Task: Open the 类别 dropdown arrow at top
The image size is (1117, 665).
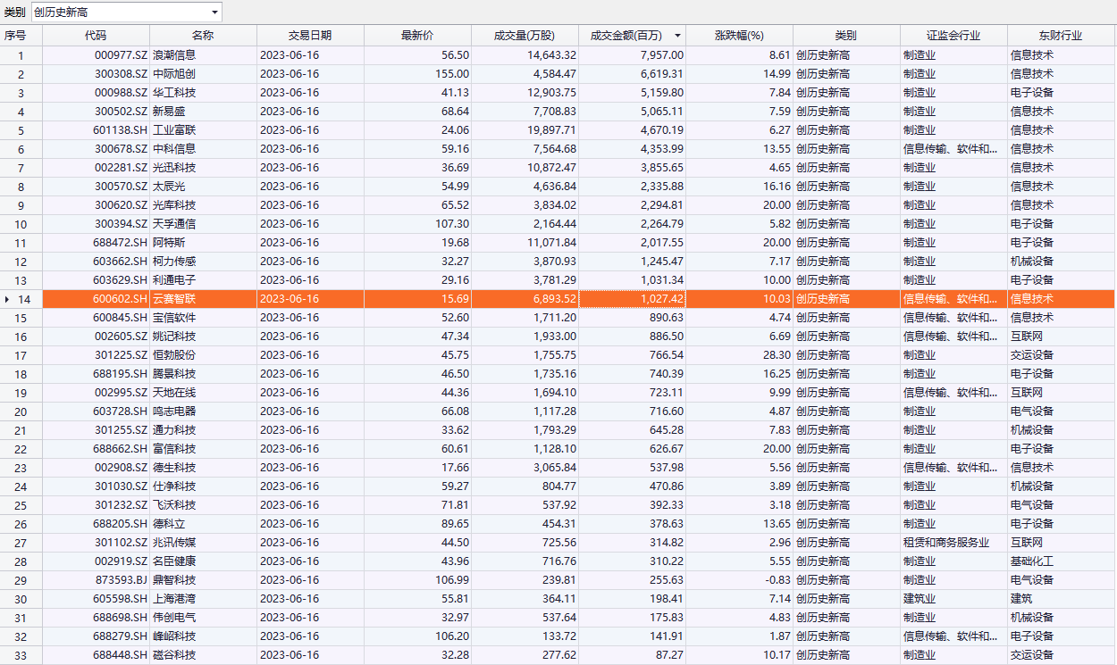Action: point(214,12)
